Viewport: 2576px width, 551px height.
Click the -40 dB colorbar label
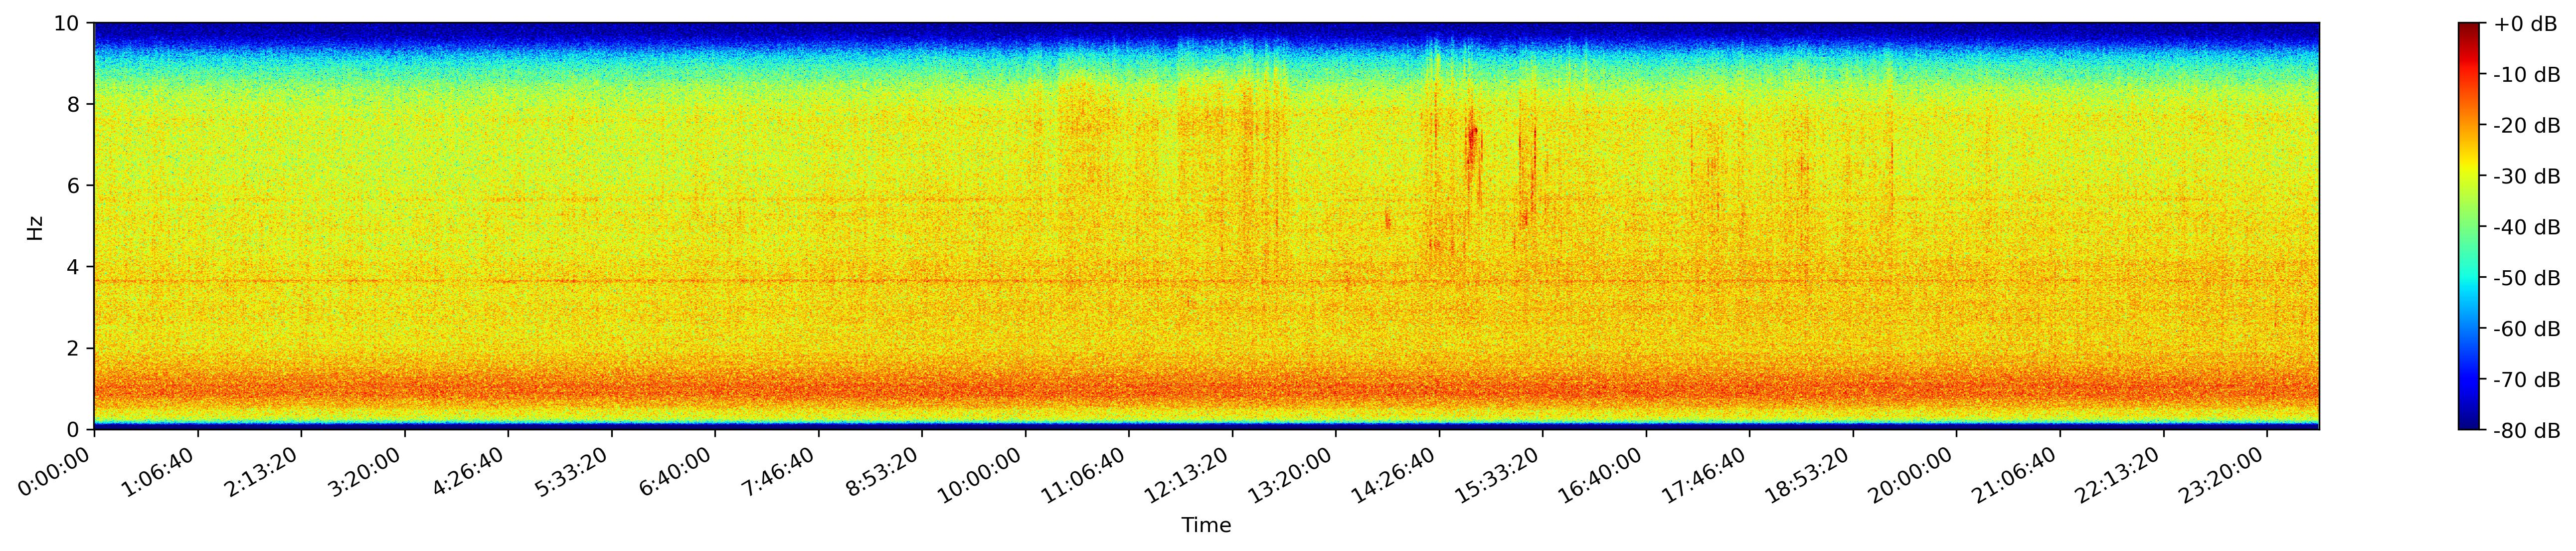[2526, 227]
